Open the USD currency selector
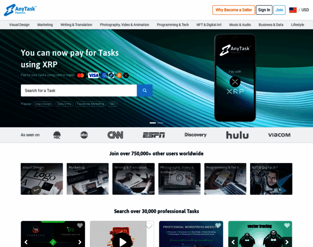This screenshot has width=313, height=247. pyautogui.click(x=305, y=10)
